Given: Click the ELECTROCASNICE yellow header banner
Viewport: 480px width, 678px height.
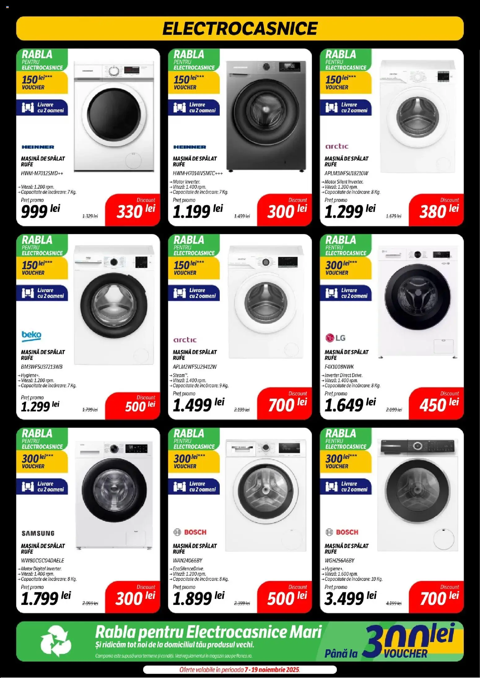Looking at the screenshot, I should pos(240,28).
